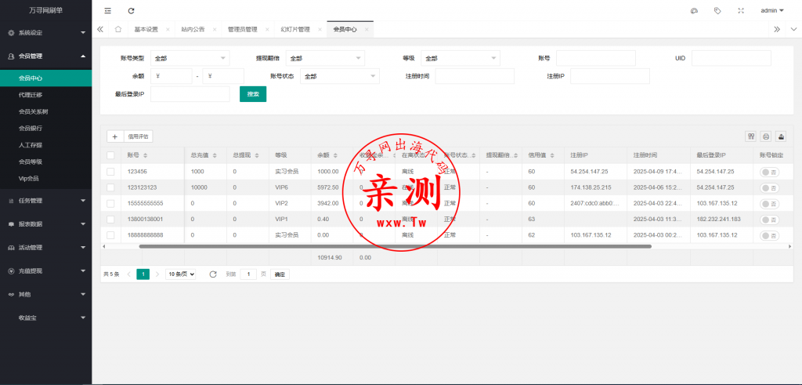Image resolution: width=802 pixels, height=385 pixels.
Task: Go to the home tab icon
Action: coord(118,29)
